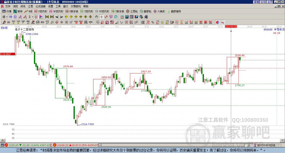This screenshot has width=285, height=153.
Task: Open the 公式选股 menu
Action: [41, 6]
